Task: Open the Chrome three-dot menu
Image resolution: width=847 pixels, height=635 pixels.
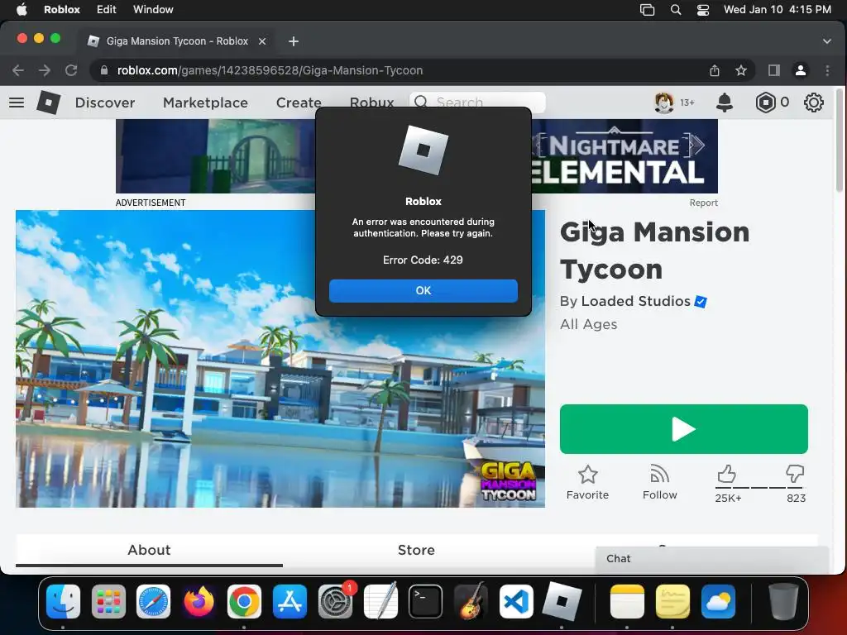Action: [x=827, y=70]
